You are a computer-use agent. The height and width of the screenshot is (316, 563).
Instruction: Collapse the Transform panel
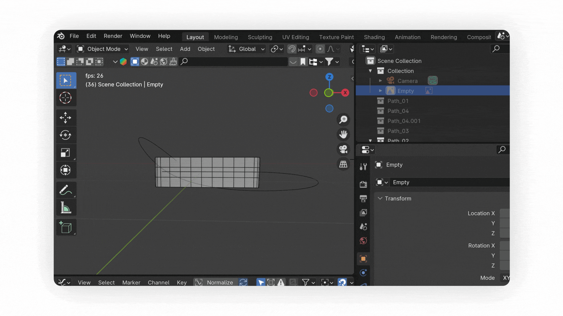380,198
